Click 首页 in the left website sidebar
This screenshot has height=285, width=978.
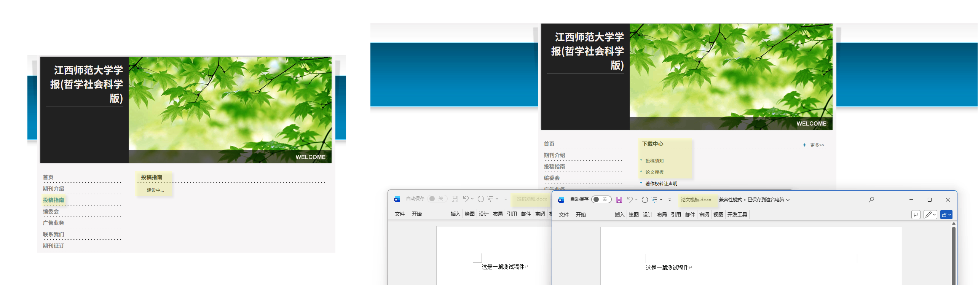(x=48, y=177)
